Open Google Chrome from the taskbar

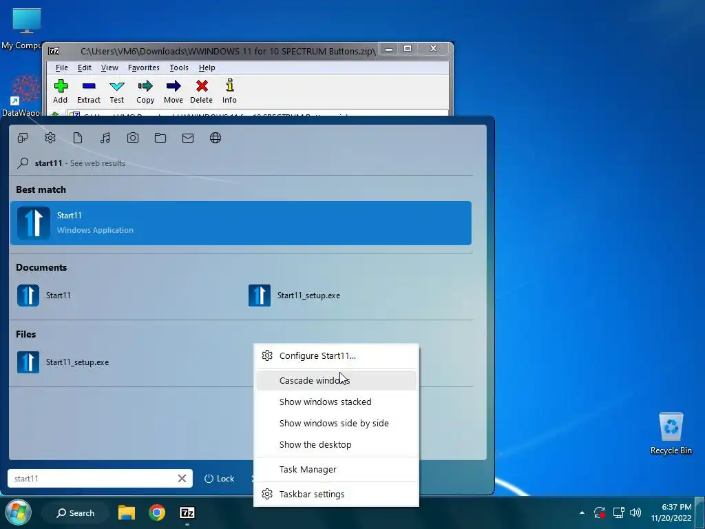tap(157, 512)
